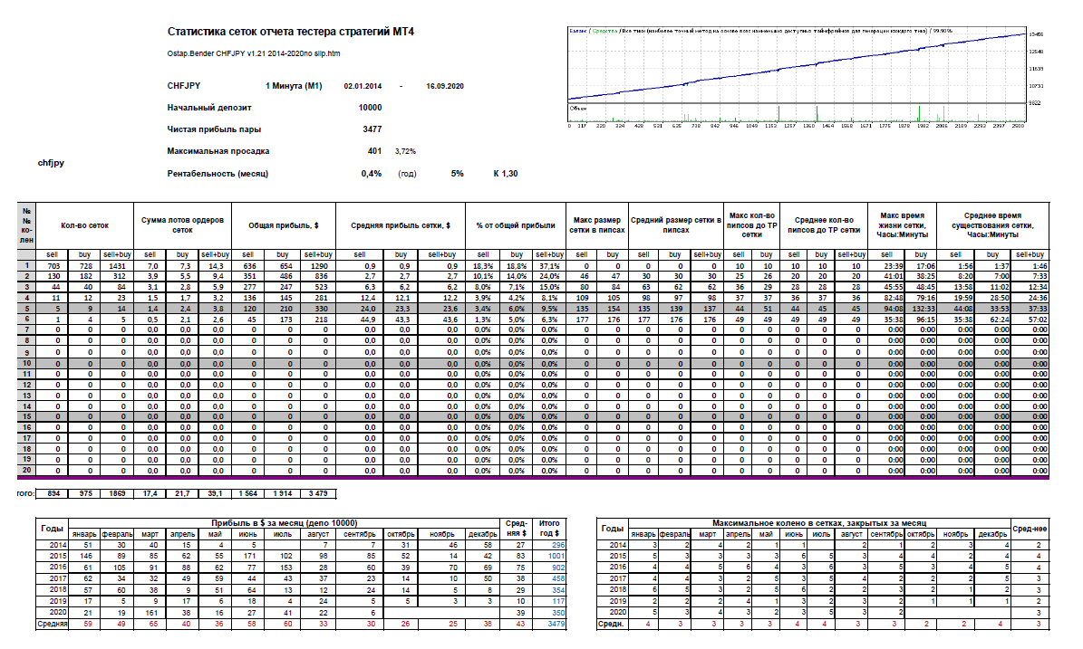
Task: Click total lots '39,1' in totals row
Action: point(216,494)
